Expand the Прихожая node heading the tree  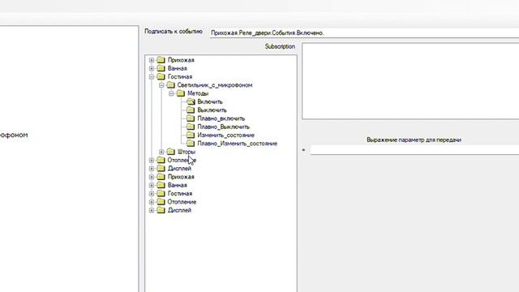click(x=152, y=60)
